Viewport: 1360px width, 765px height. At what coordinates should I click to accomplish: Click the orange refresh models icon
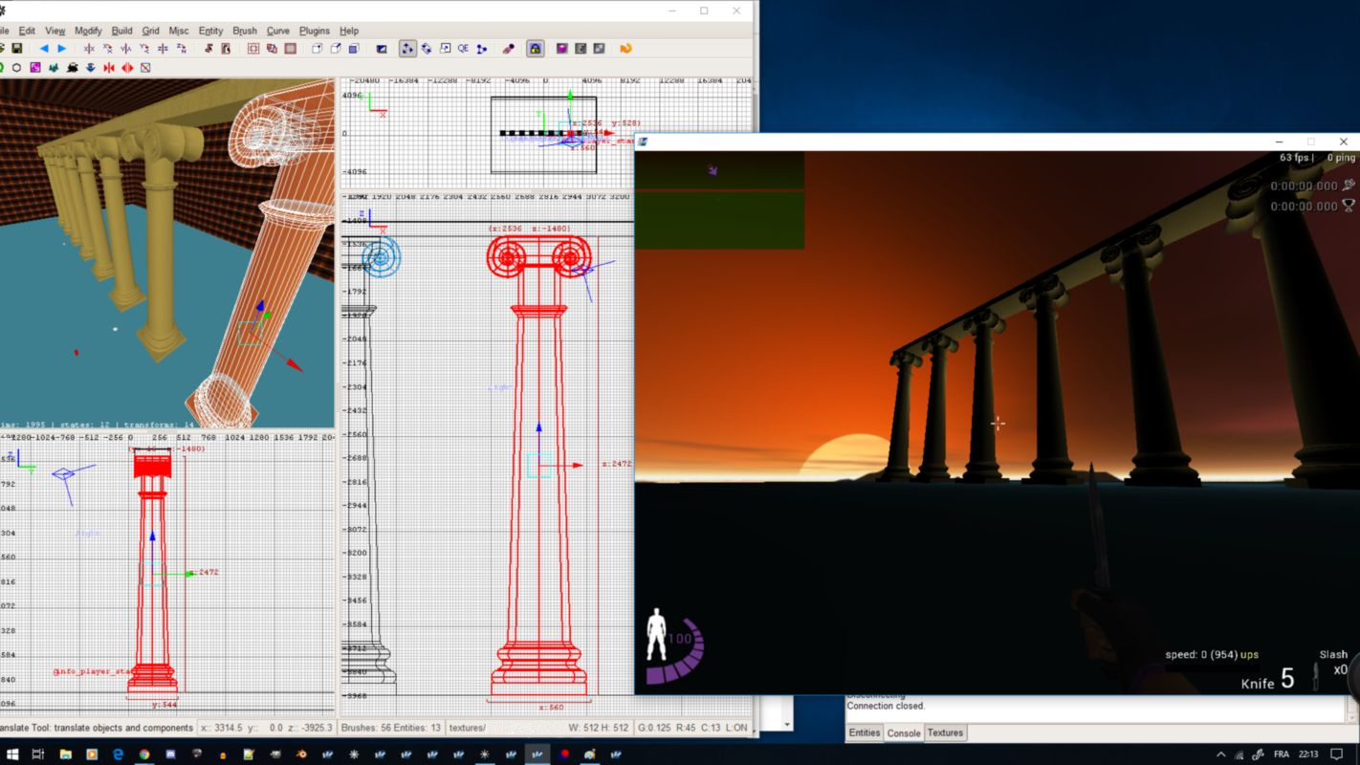tap(625, 49)
